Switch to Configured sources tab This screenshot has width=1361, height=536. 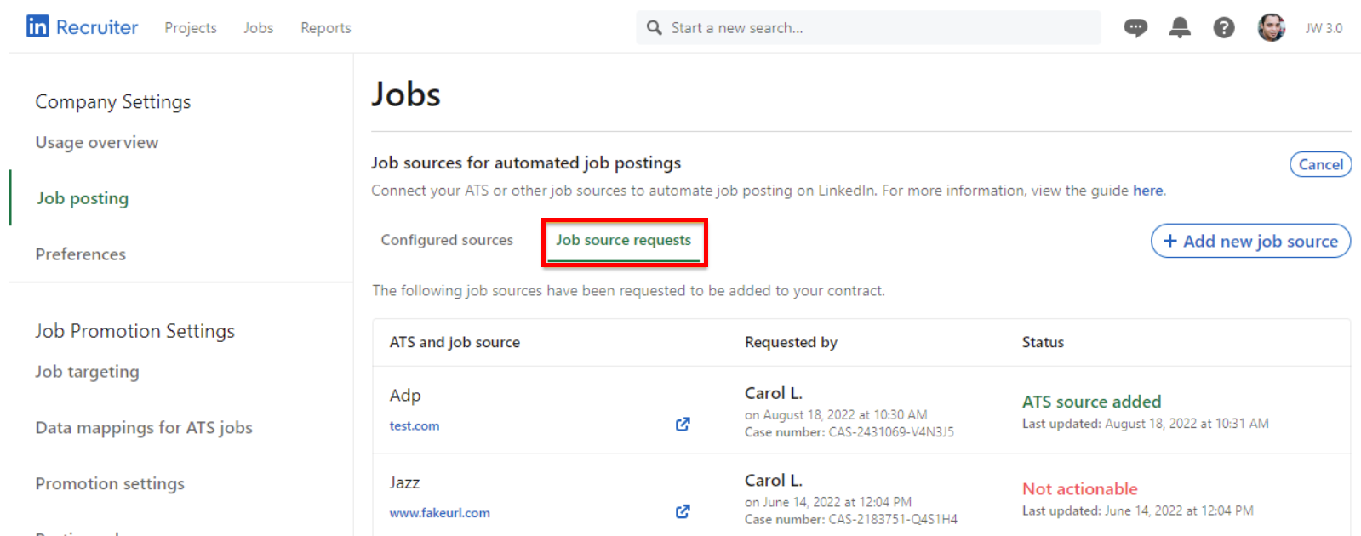click(447, 240)
